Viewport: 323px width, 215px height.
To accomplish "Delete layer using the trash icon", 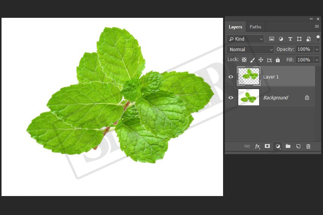I will pyautogui.click(x=308, y=146).
